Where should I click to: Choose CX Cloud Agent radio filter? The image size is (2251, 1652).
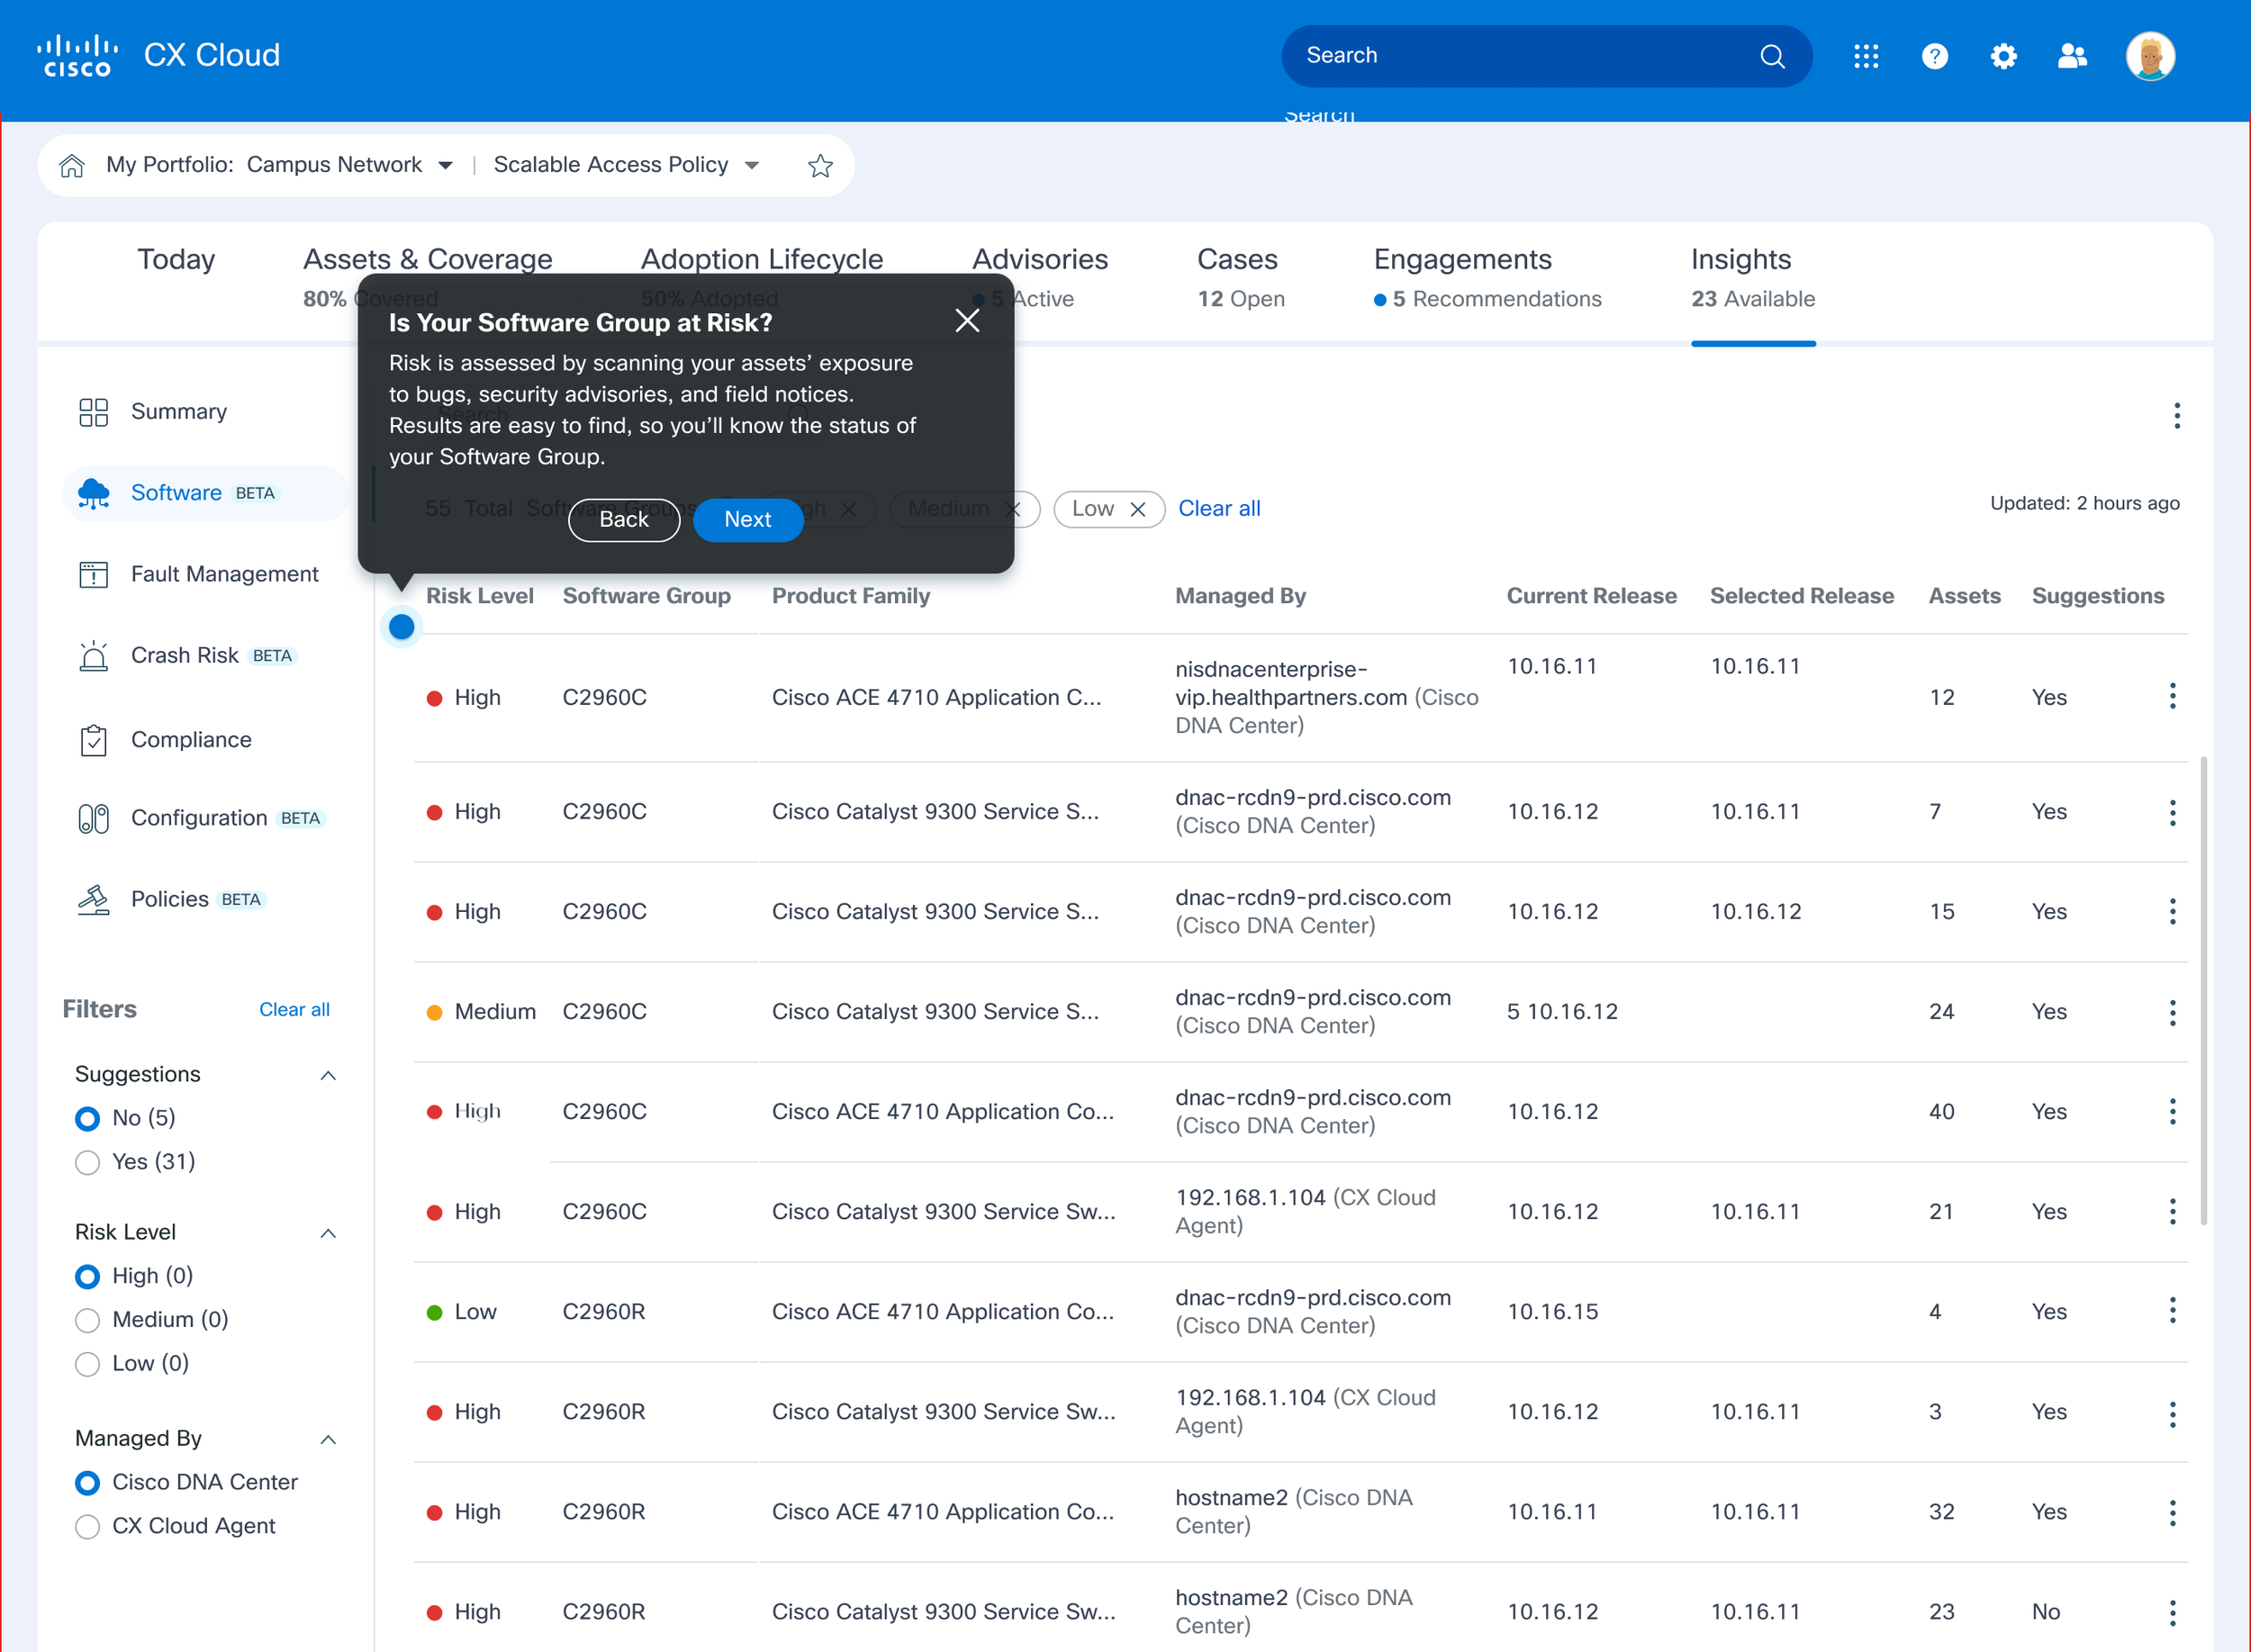[x=88, y=1526]
